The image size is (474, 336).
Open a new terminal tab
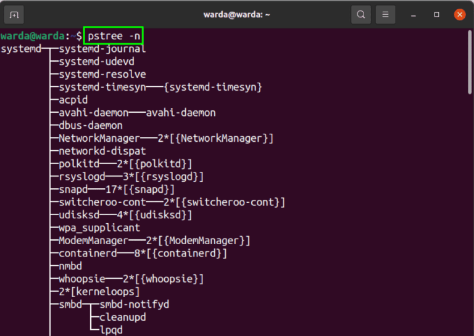(14, 15)
